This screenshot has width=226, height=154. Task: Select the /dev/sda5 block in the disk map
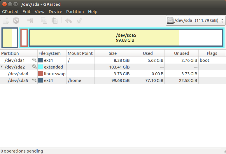(x=126, y=38)
